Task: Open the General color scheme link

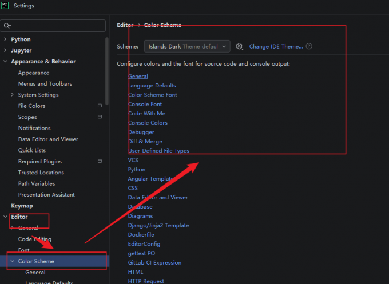Action: [138, 77]
